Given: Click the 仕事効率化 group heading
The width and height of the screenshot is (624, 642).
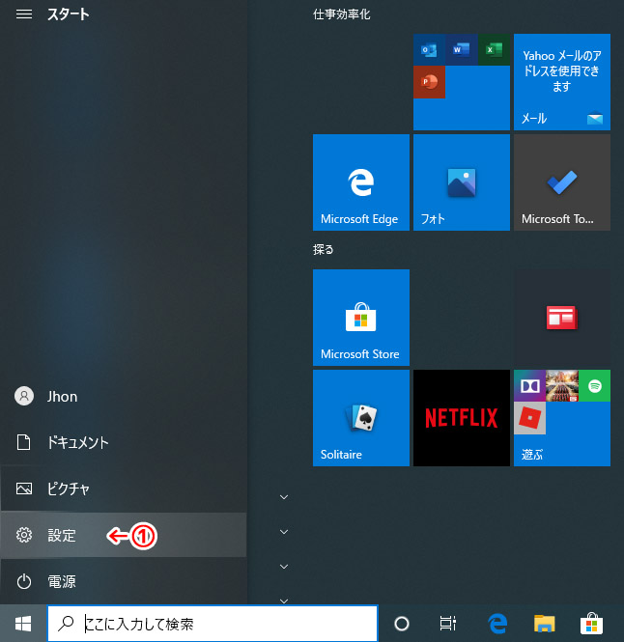Looking at the screenshot, I should click(x=341, y=14).
